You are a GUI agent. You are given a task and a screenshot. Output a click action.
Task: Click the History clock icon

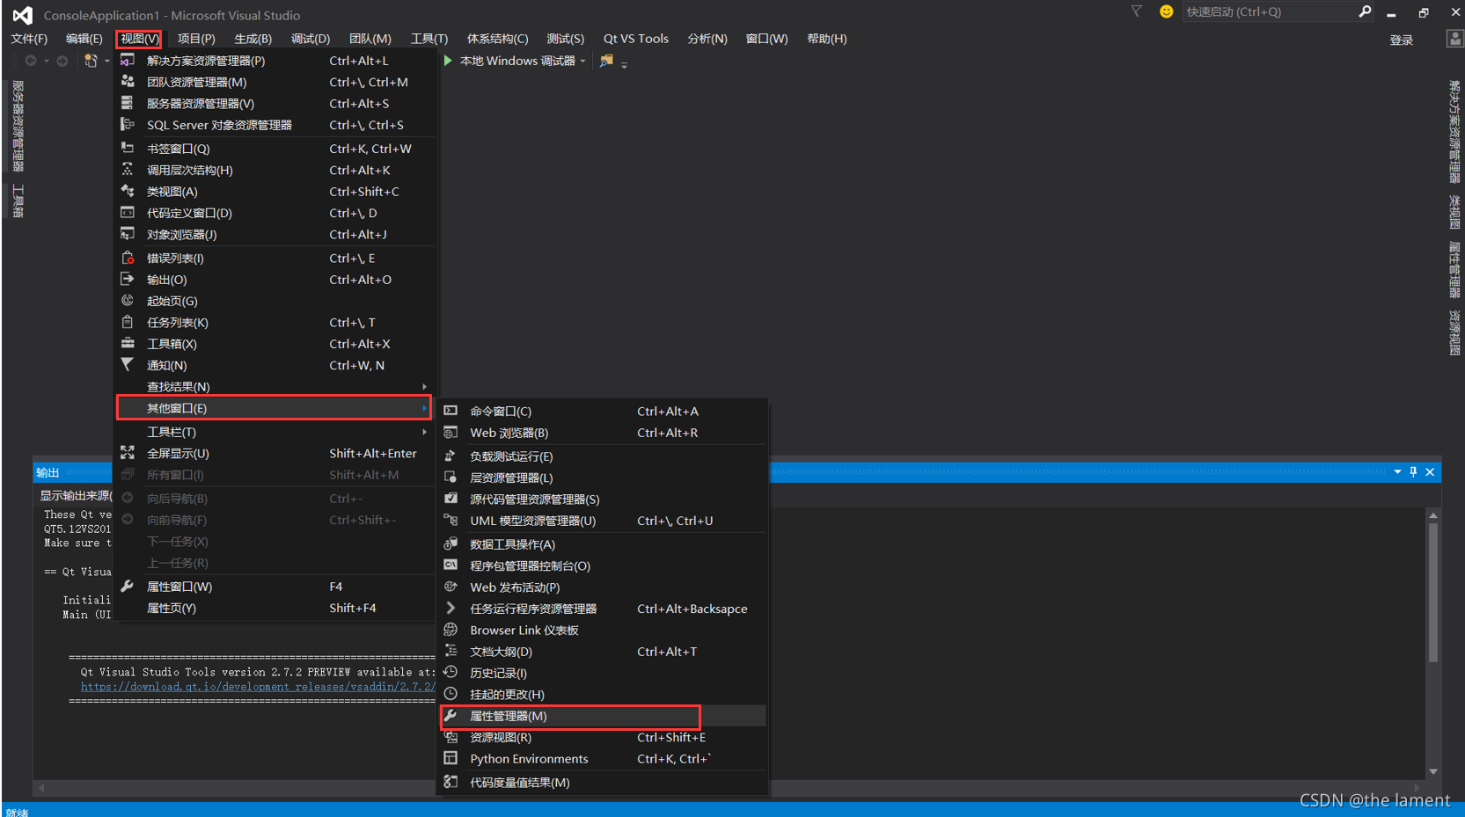pyautogui.click(x=450, y=673)
